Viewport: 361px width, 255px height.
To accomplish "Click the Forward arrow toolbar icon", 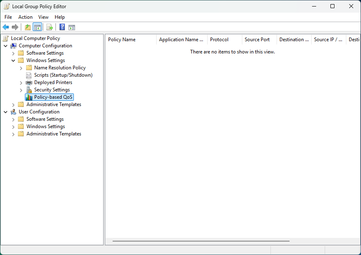I will tap(15, 27).
